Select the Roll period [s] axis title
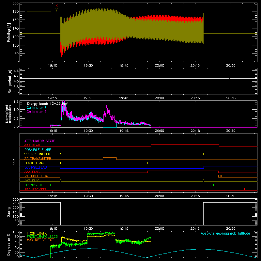This screenshot has height=261, width=261. pyautogui.click(x=10, y=81)
